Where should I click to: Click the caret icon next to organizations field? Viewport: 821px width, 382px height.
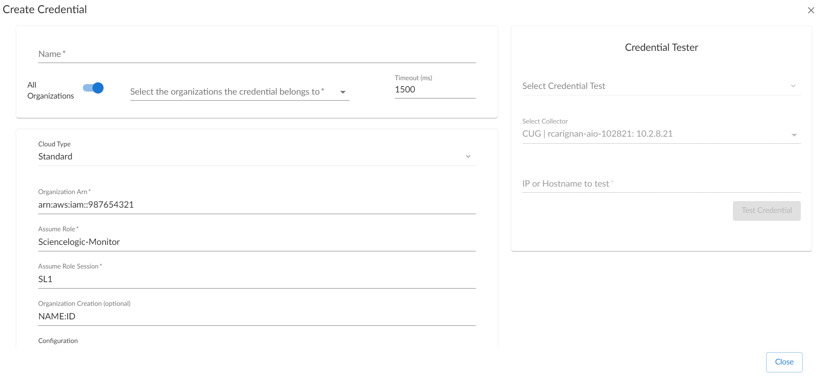tap(343, 92)
